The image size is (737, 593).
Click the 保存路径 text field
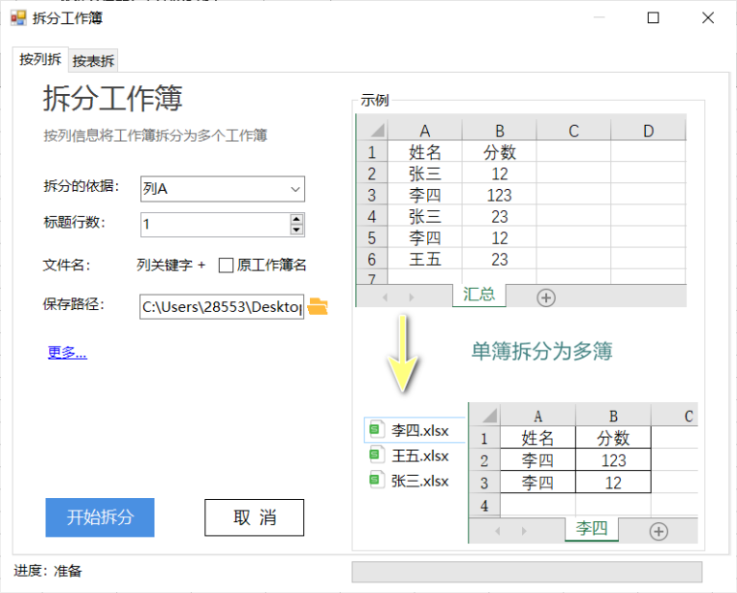tap(221, 307)
